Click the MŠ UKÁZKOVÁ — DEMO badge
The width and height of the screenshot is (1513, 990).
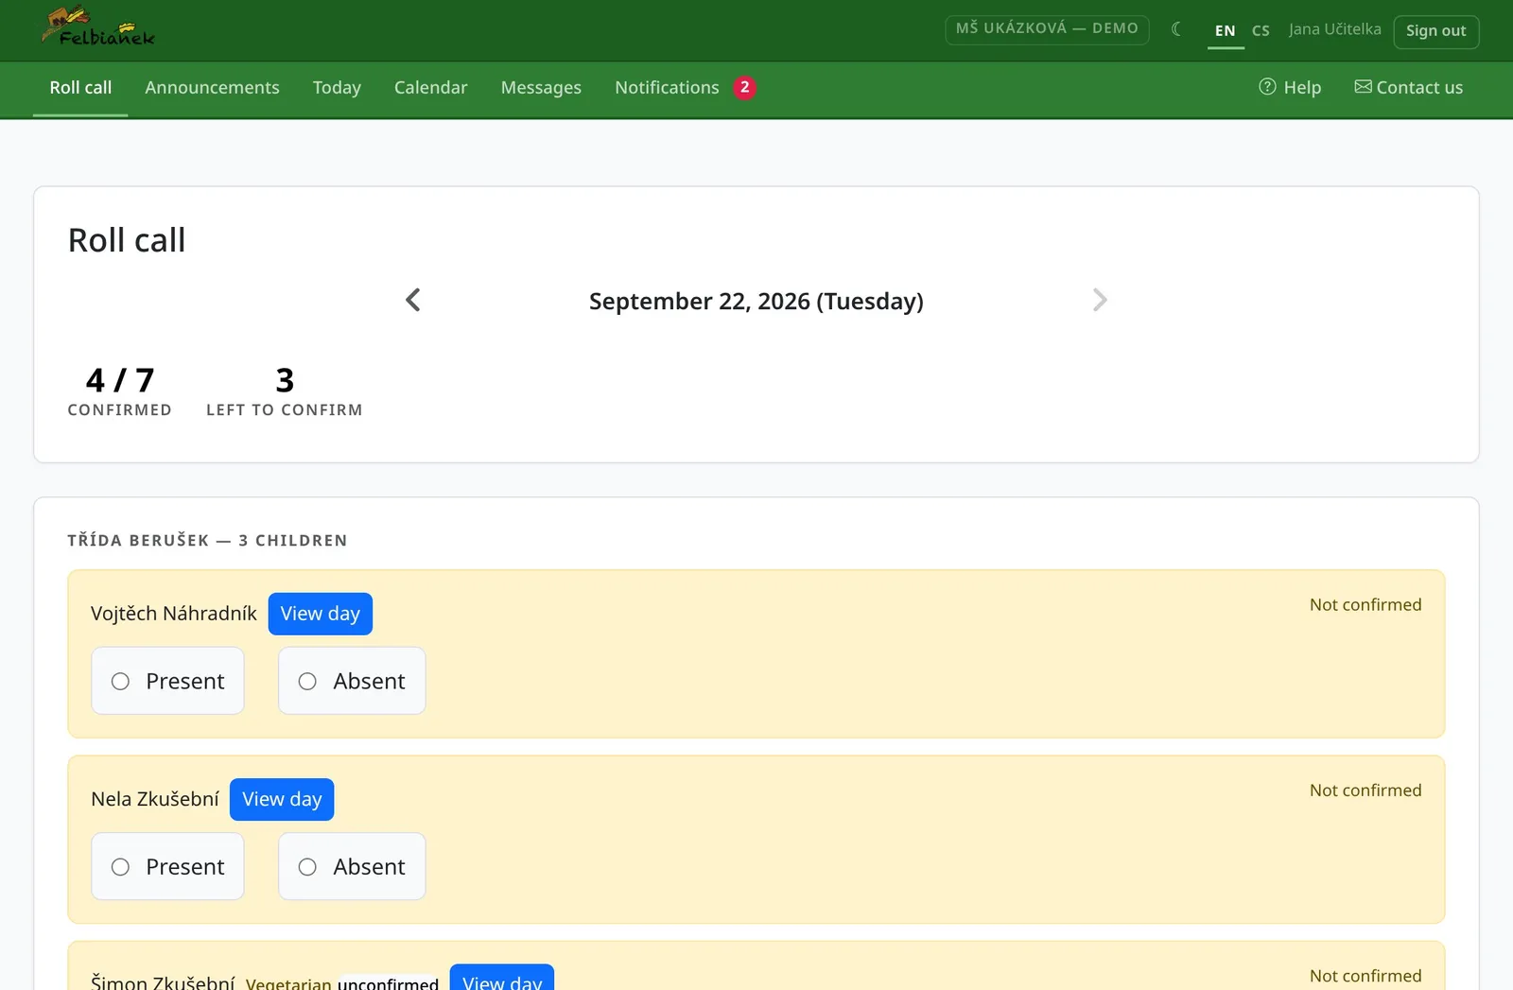coord(1047,29)
